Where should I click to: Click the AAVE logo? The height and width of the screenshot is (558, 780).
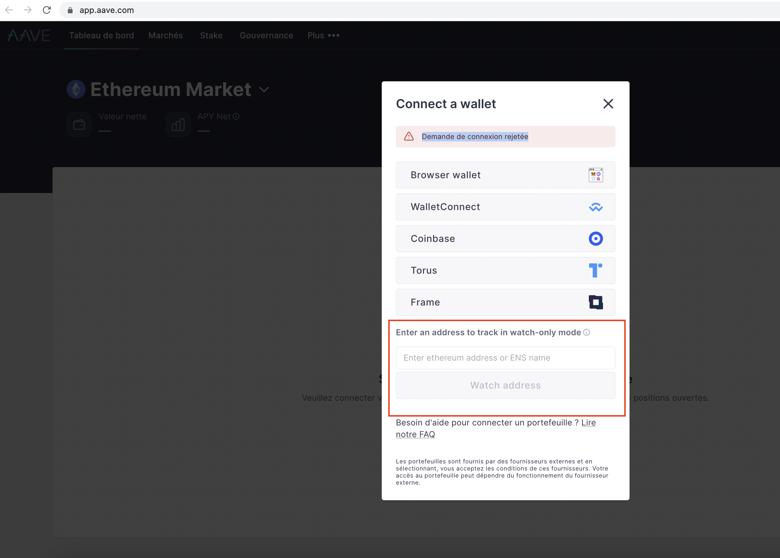(29, 35)
